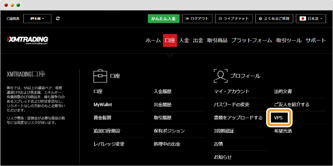
Task: Open よくあるご質問 FAQ button
Action: pos(274,19)
